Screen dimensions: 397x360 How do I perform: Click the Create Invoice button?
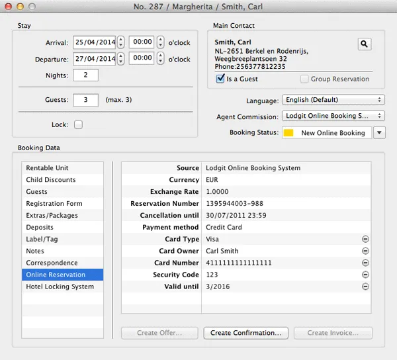click(x=333, y=333)
